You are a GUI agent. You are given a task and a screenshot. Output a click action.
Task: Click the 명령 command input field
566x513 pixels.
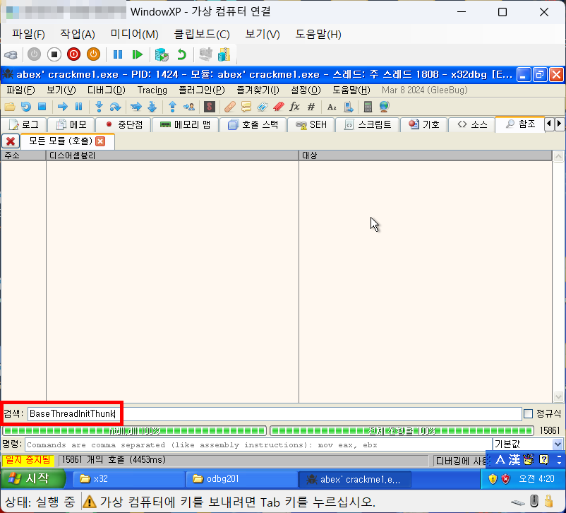(x=258, y=444)
